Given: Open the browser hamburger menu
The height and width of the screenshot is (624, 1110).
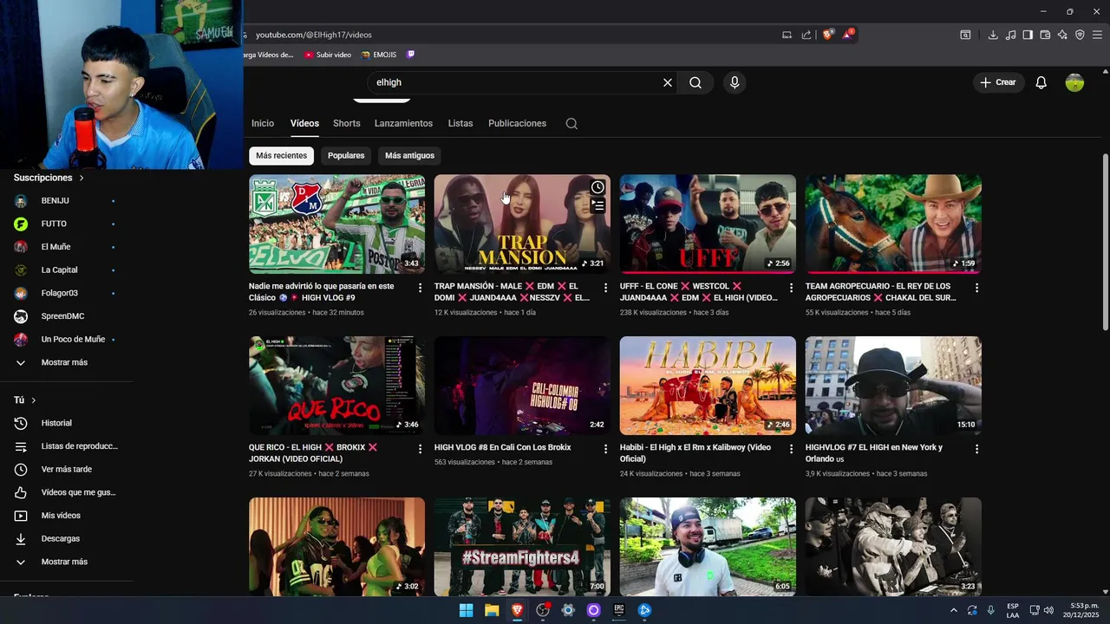Looking at the screenshot, I should (1097, 35).
